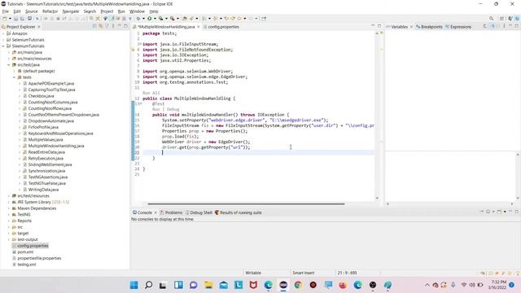Close the Project Explorer view

pyautogui.click(x=39, y=27)
